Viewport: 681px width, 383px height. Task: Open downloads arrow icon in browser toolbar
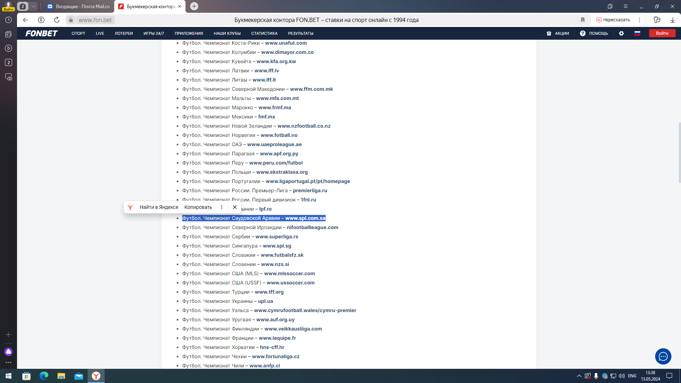coord(672,20)
